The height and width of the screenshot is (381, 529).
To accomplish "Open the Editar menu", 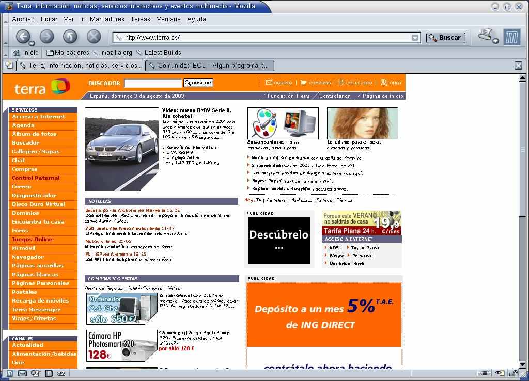I will tap(49, 19).
